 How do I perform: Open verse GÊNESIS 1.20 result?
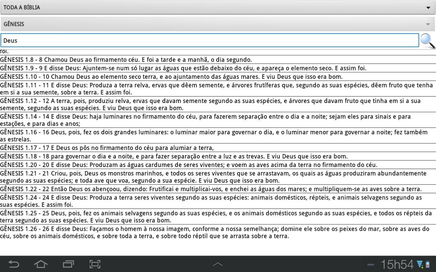click(x=218, y=165)
